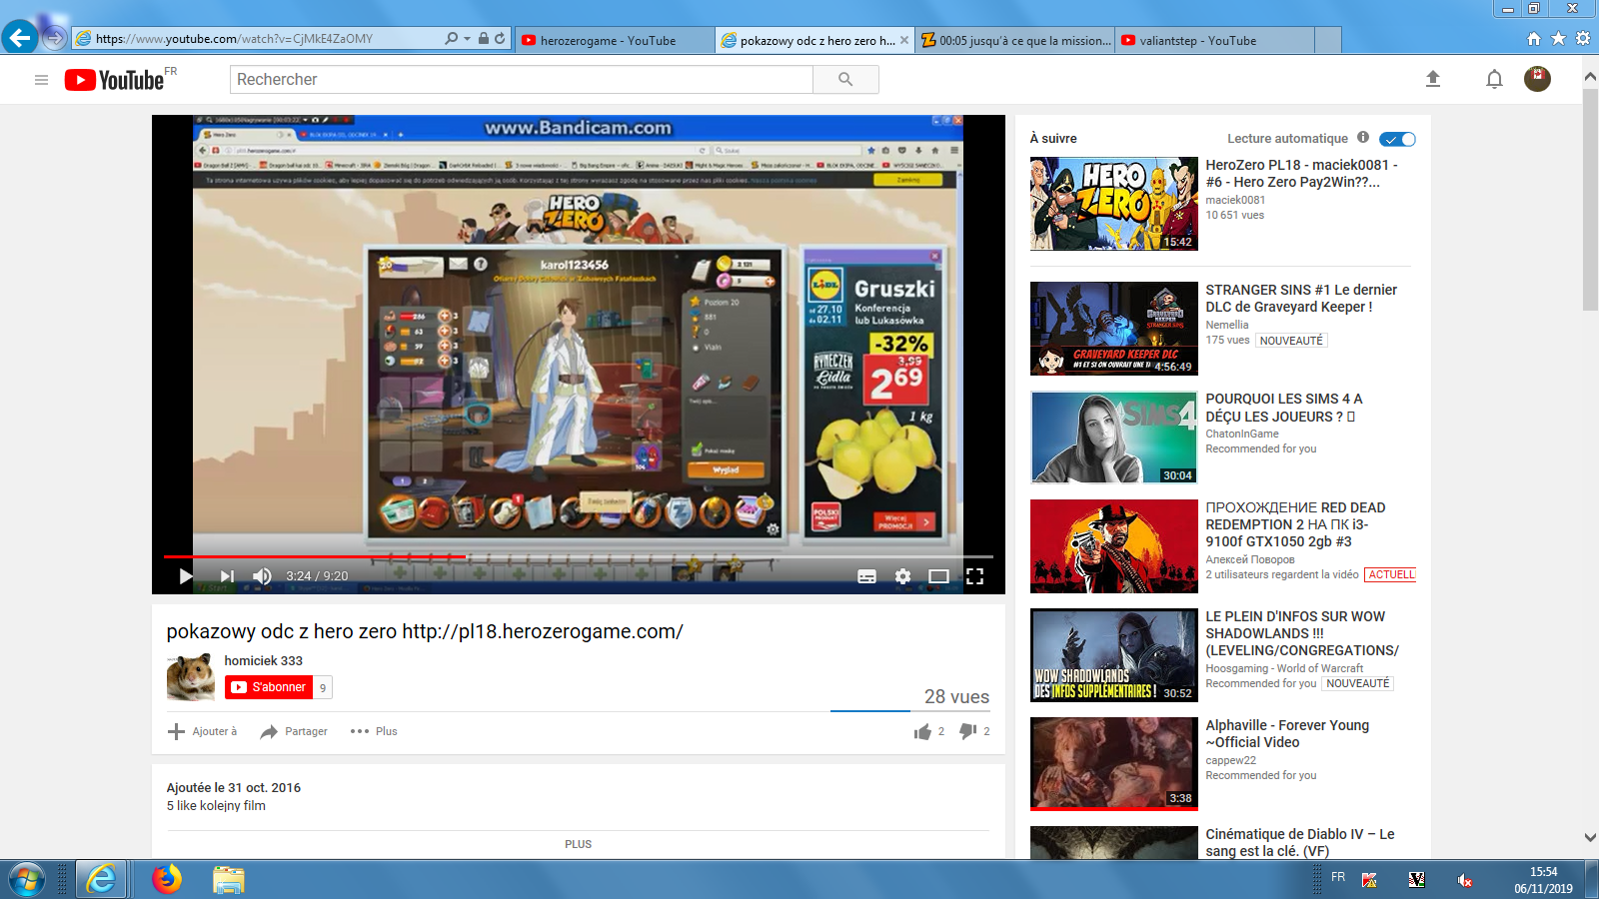Open the notifications bell
This screenshot has height=899, width=1599.
pyautogui.click(x=1494, y=79)
